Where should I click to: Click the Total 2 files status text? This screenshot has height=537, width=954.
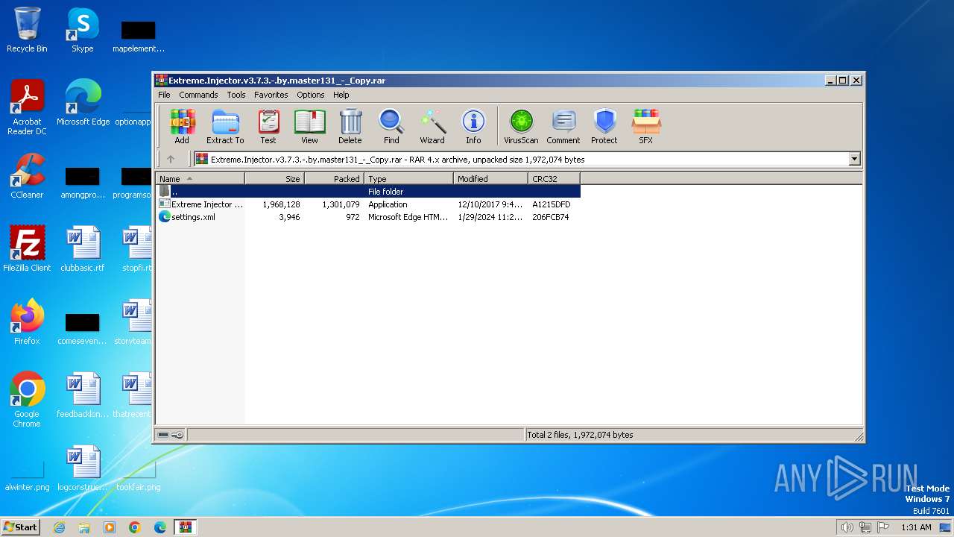(x=581, y=435)
